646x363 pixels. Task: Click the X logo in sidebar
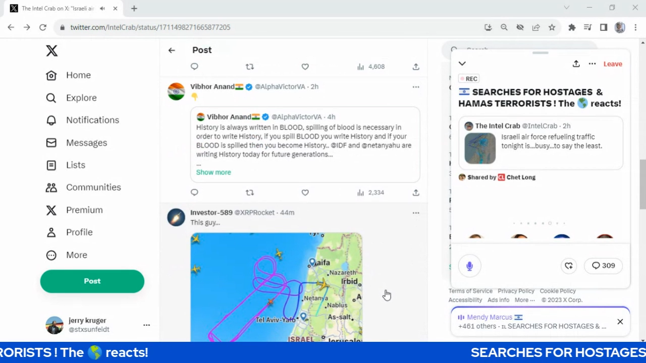[51, 50]
